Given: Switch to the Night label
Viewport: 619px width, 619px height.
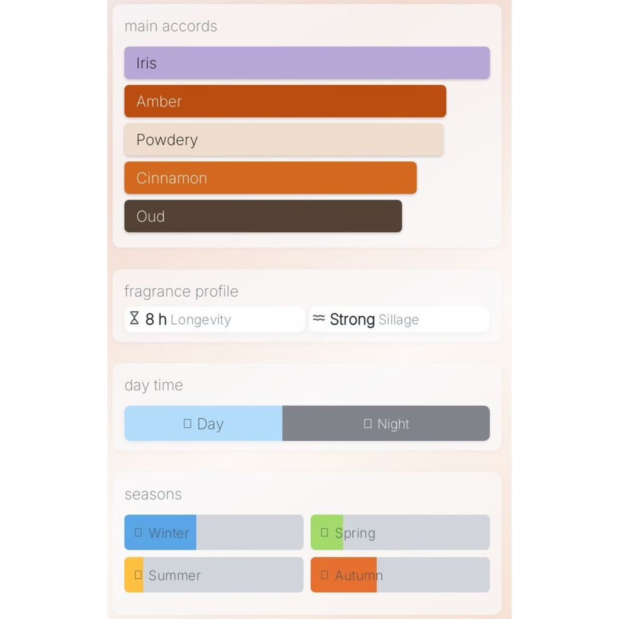Looking at the screenshot, I should 393,424.
